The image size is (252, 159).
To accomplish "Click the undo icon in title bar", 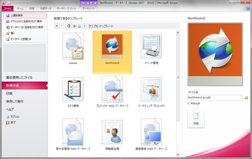I will 14,3.
